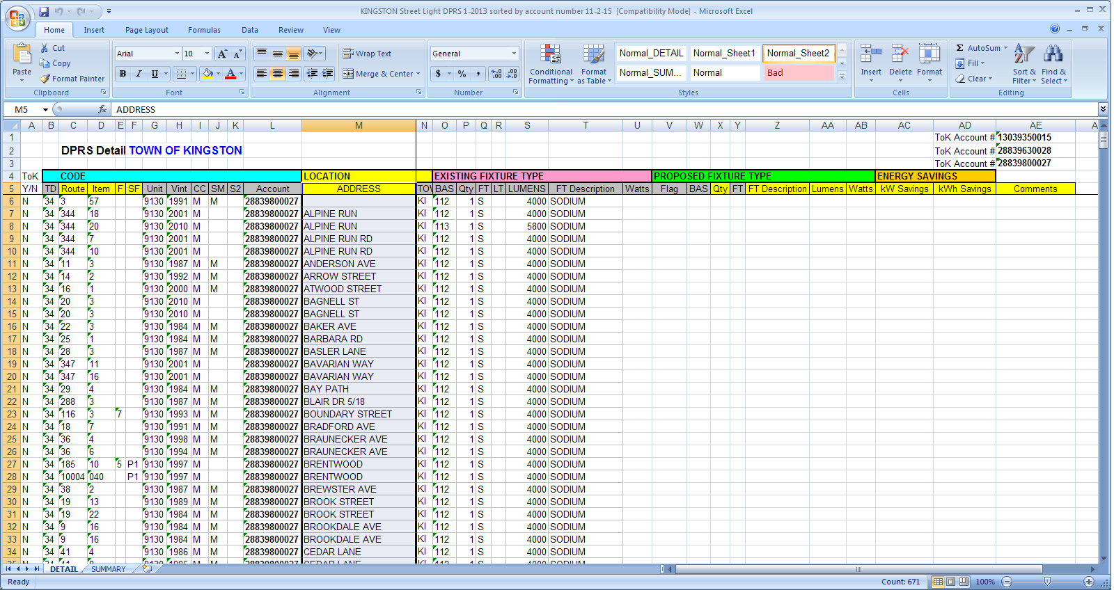The image size is (1114, 590).
Task: Apply comma style
Action: tap(479, 73)
